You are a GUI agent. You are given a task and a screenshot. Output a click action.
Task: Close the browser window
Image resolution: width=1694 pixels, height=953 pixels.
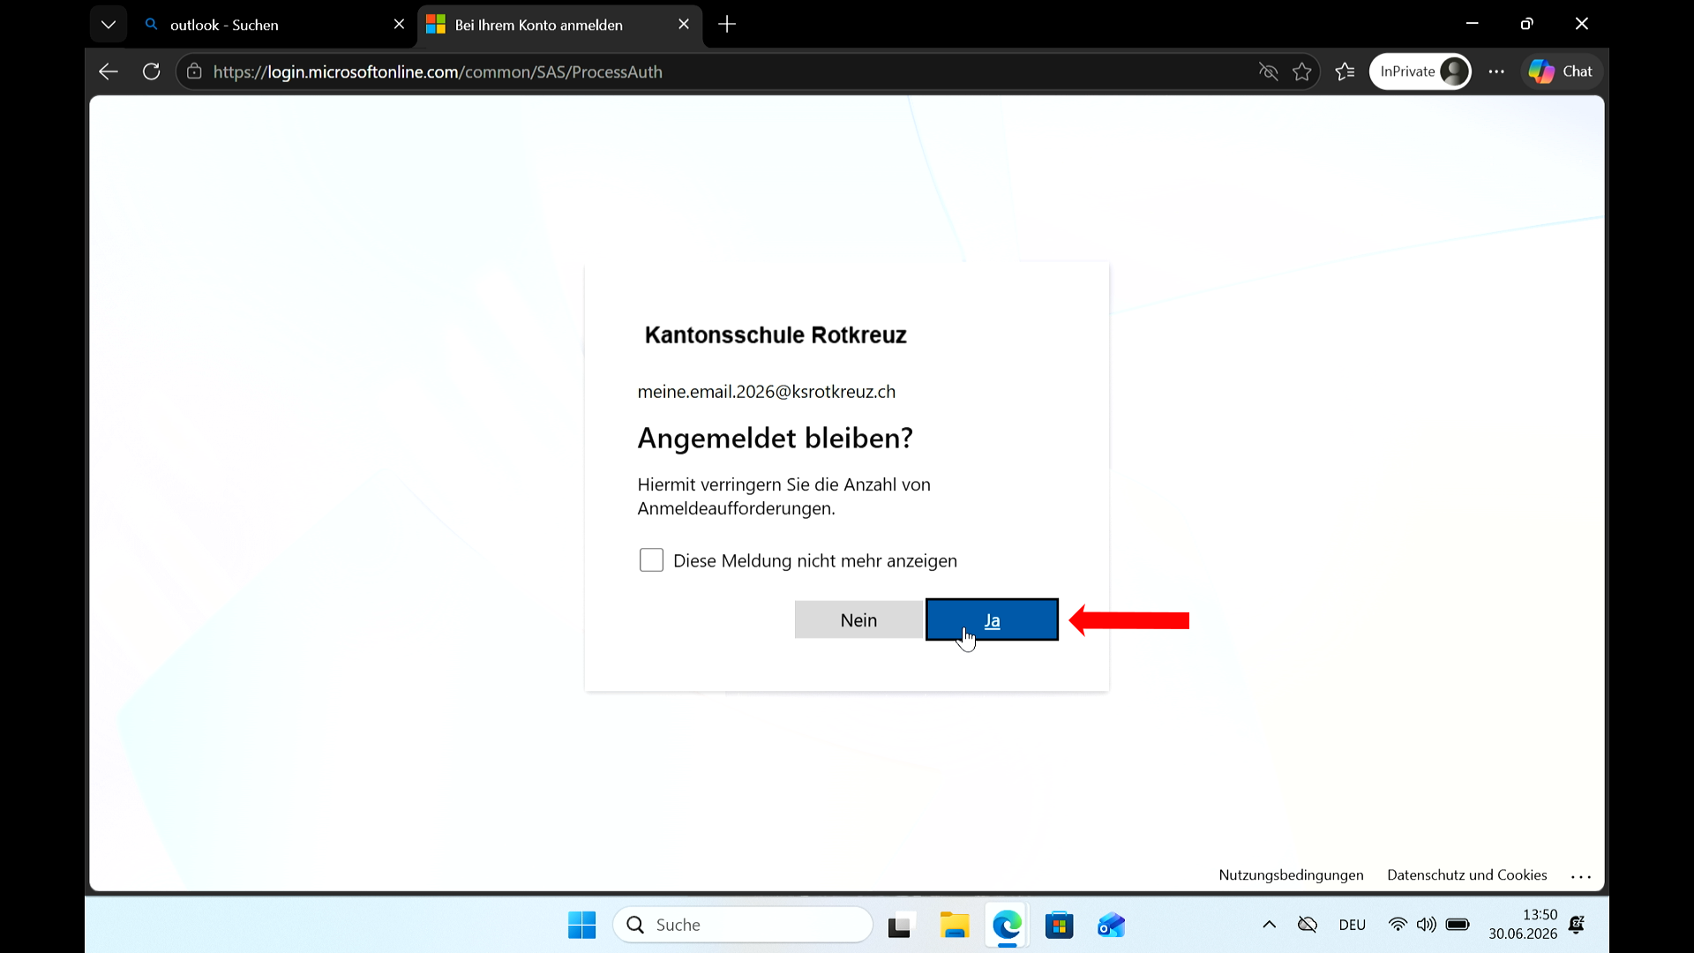coord(1582,24)
